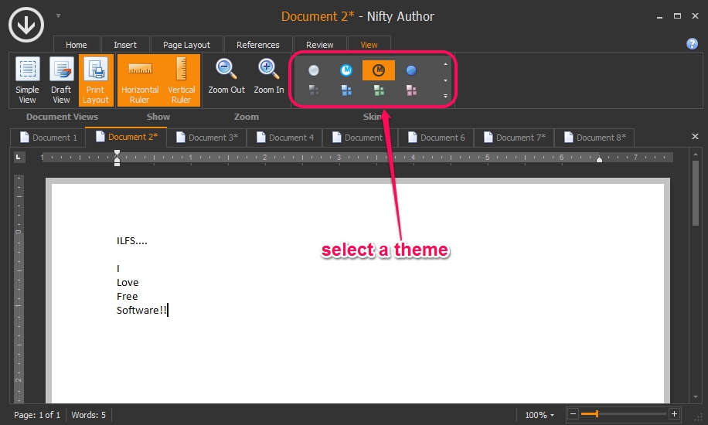Toggle the Horizontal Ruler

(140, 80)
